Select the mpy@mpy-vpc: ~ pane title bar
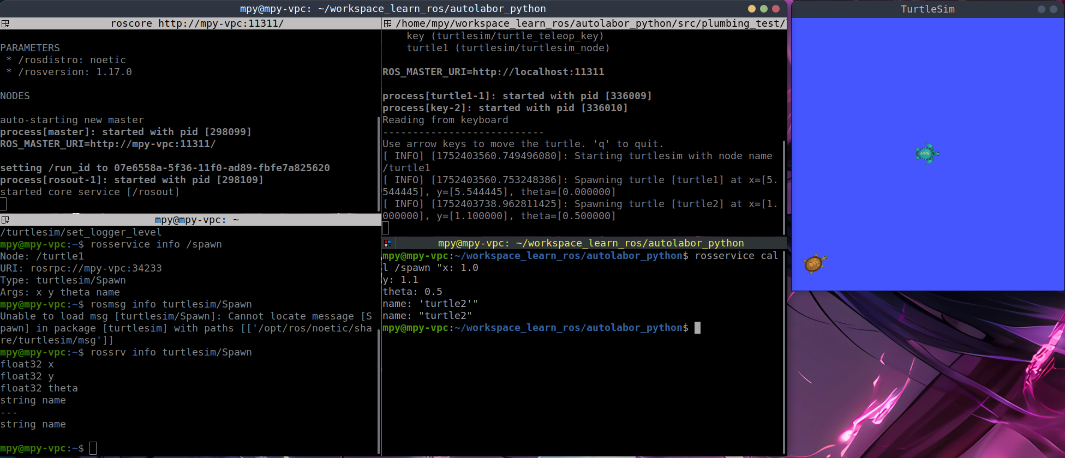 click(196, 220)
